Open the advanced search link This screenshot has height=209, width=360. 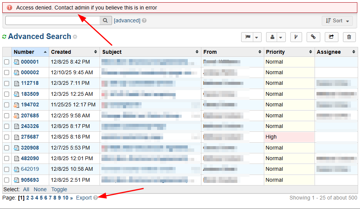pos(127,21)
